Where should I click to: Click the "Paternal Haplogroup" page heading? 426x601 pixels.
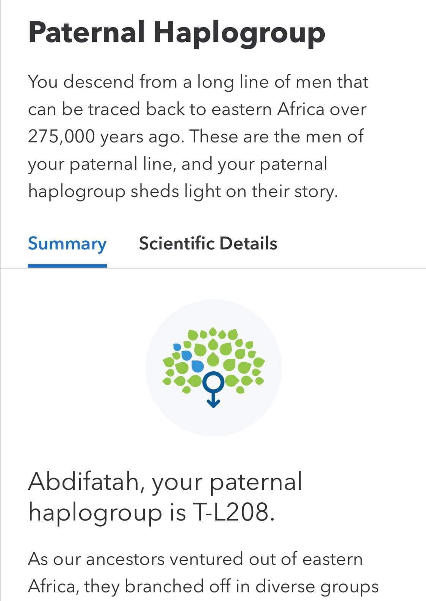(177, 32)
